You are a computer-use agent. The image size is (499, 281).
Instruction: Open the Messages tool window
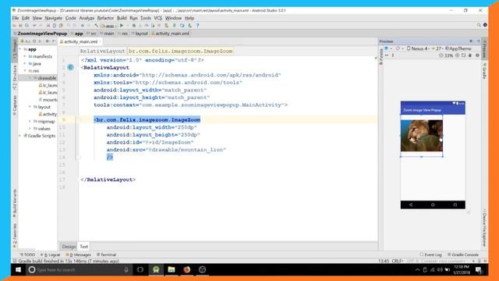tap(78, 255)
